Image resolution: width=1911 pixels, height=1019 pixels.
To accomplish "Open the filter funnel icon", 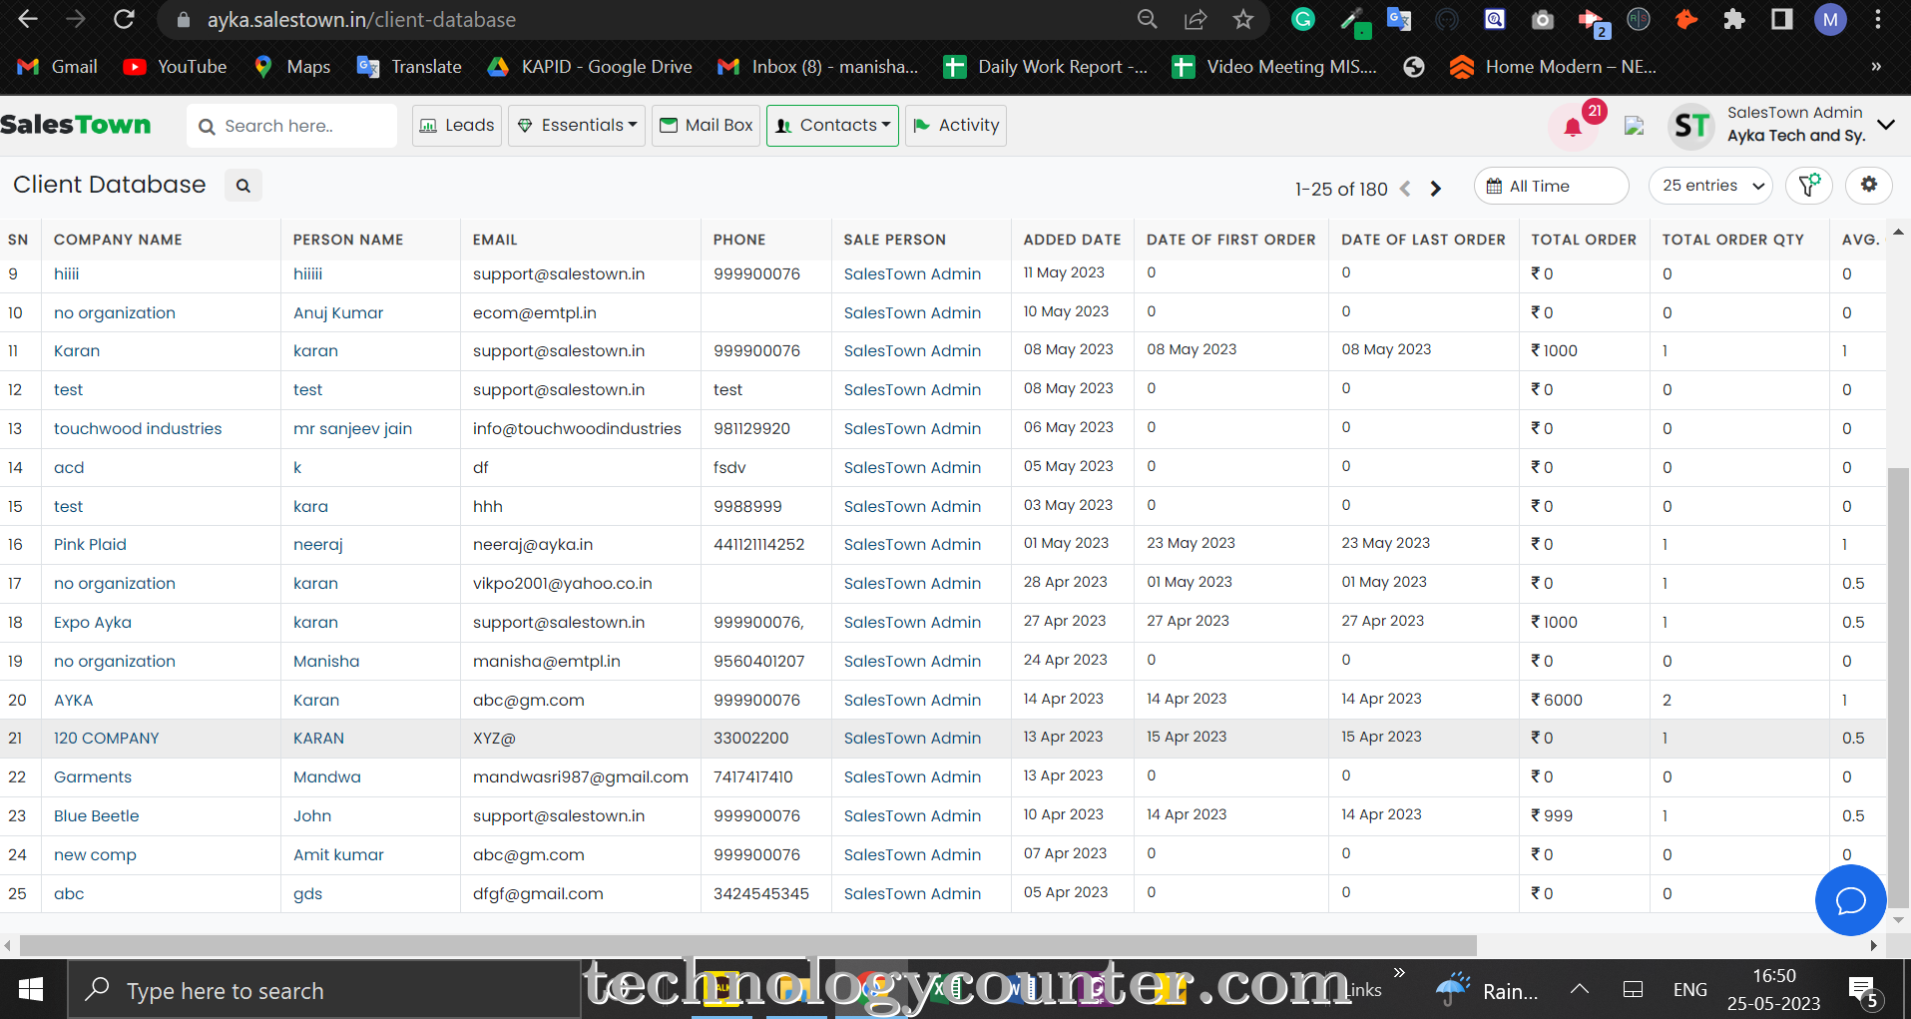I will (1809, 186).
